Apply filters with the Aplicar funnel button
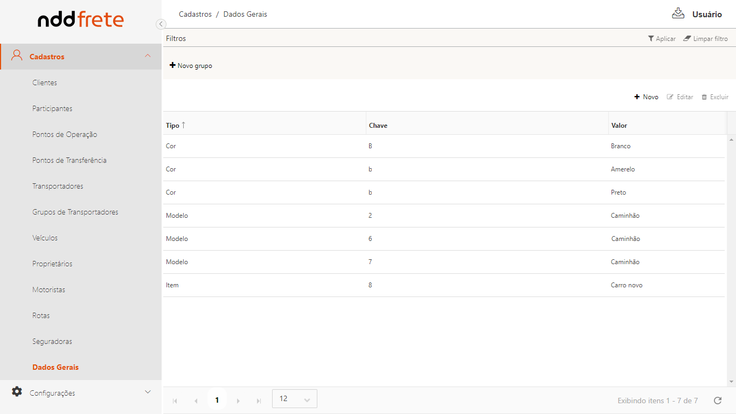This screenshot has height=414, width=736. click(662, 39)
